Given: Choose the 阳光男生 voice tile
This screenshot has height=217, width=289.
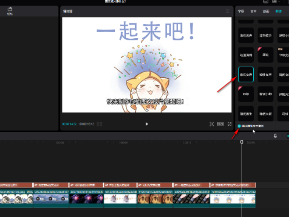Looking at the screenshot, I should 246,114.
